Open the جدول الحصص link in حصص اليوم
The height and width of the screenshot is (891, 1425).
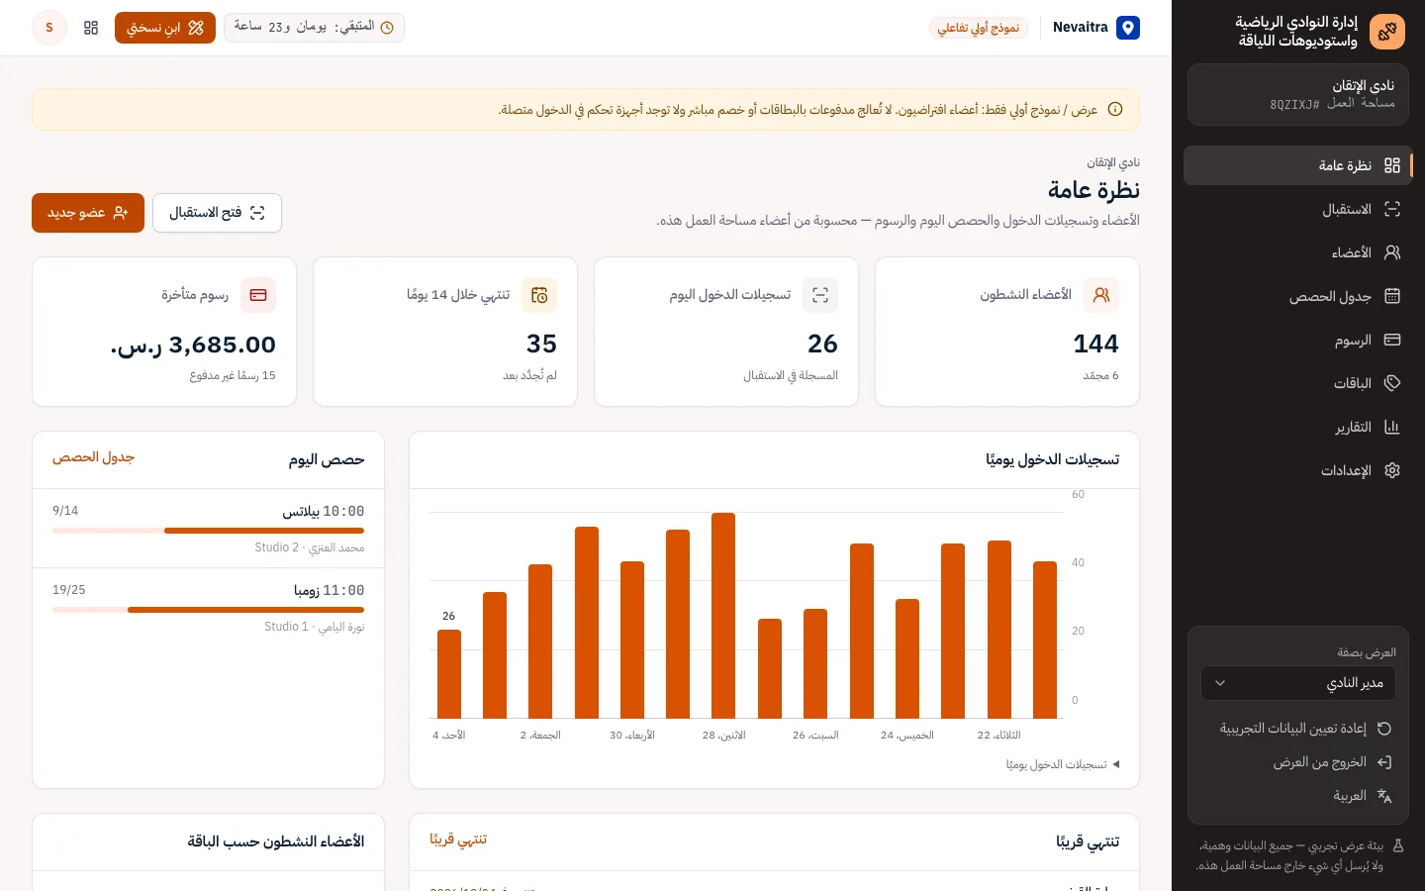pyautogui.click(x=93, y=457)
